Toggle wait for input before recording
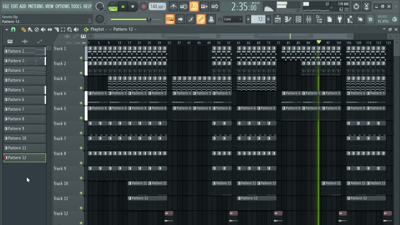The height and width of the screenshot is (225, 400). click(183, 6)
